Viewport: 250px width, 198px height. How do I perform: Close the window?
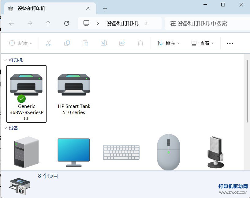pyautogui.click(x=241, y=5)
